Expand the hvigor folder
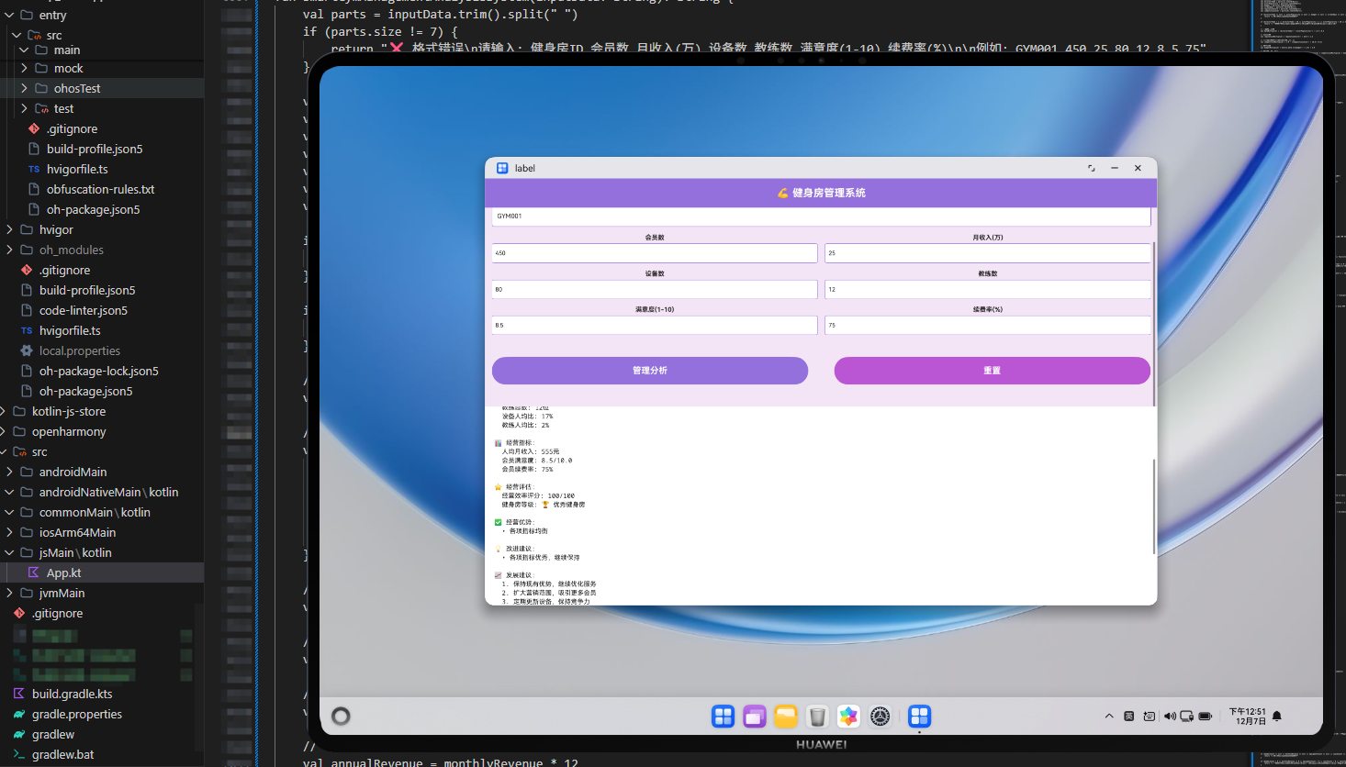Viewport: 1346px width, 767px height. pos(9,229)
